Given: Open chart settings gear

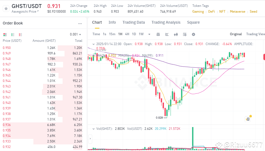Looking at the screenshot, I should (x=194, y=34).
